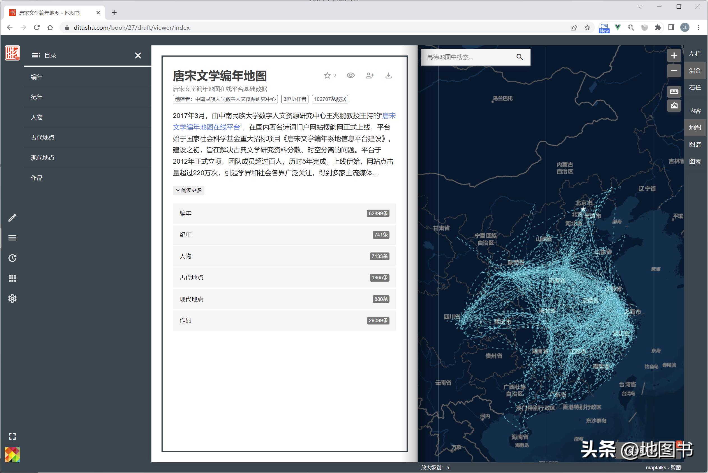
Task: Click the maptalks - 智图 attribution
Action: coord(663,468)
